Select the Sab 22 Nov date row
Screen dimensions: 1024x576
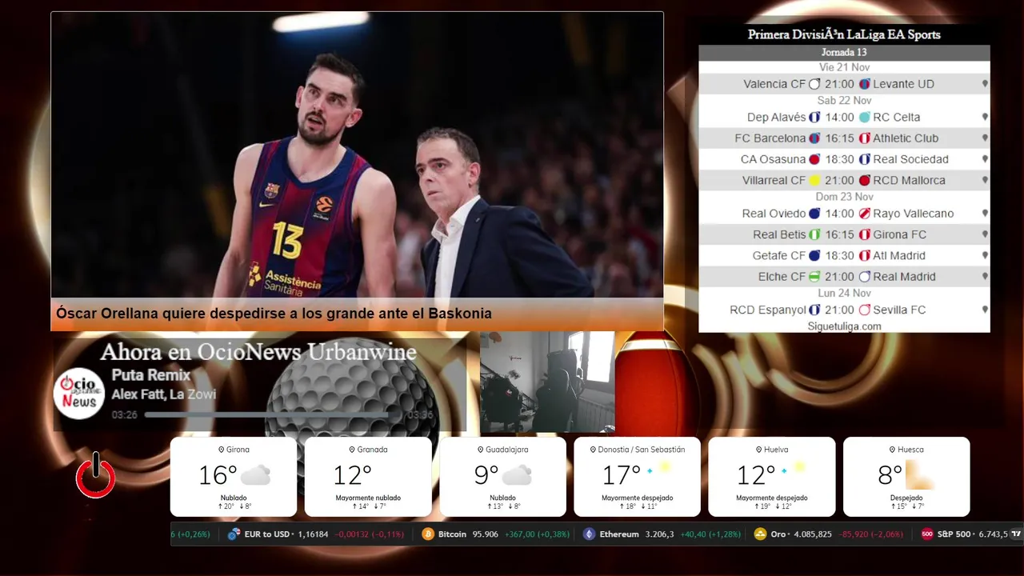coord(844,100)
